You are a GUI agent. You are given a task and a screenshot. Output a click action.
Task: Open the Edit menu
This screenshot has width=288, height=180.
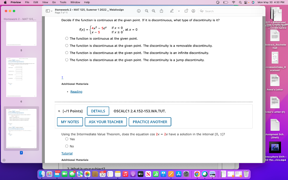(36, 2)
